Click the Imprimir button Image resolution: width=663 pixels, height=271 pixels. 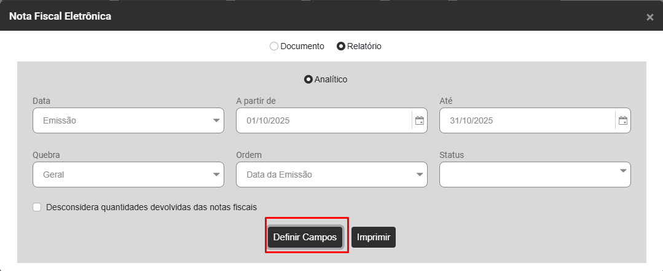point(374,237)
